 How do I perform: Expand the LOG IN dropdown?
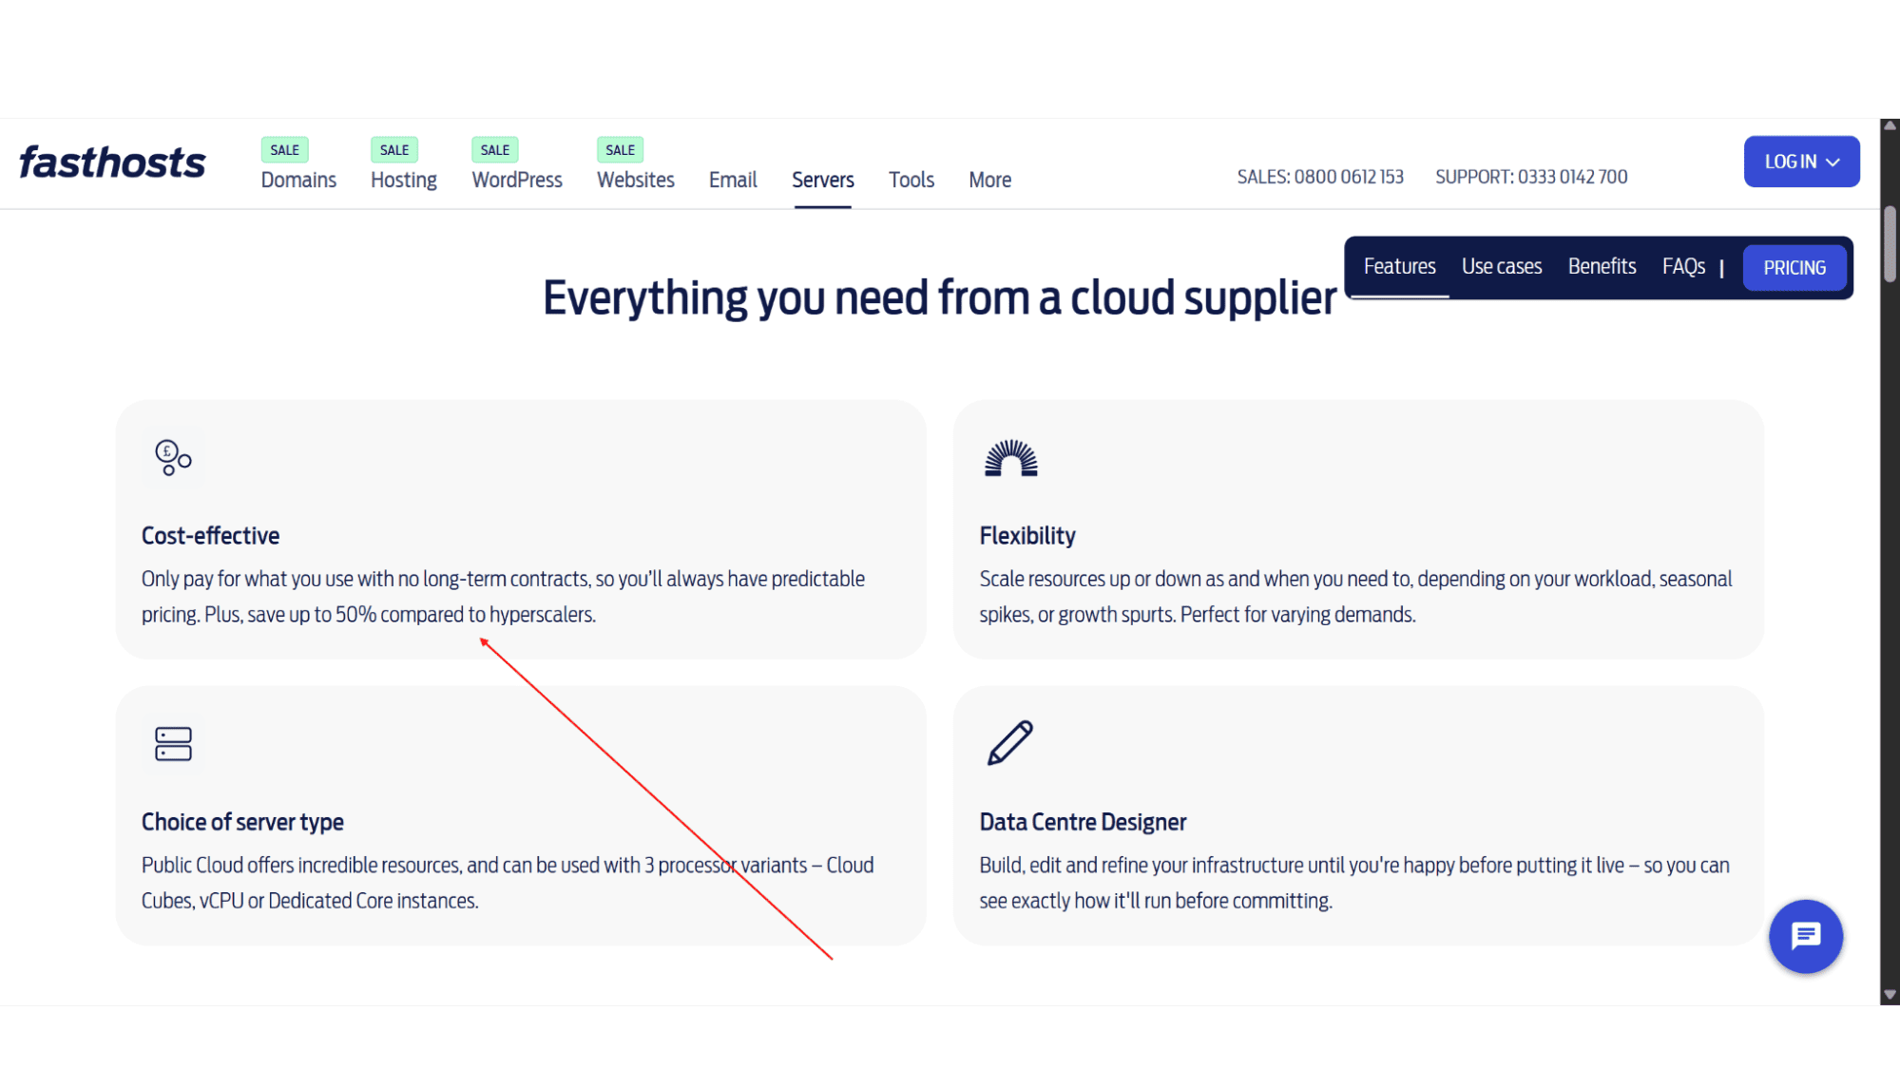pos(1801,162)
